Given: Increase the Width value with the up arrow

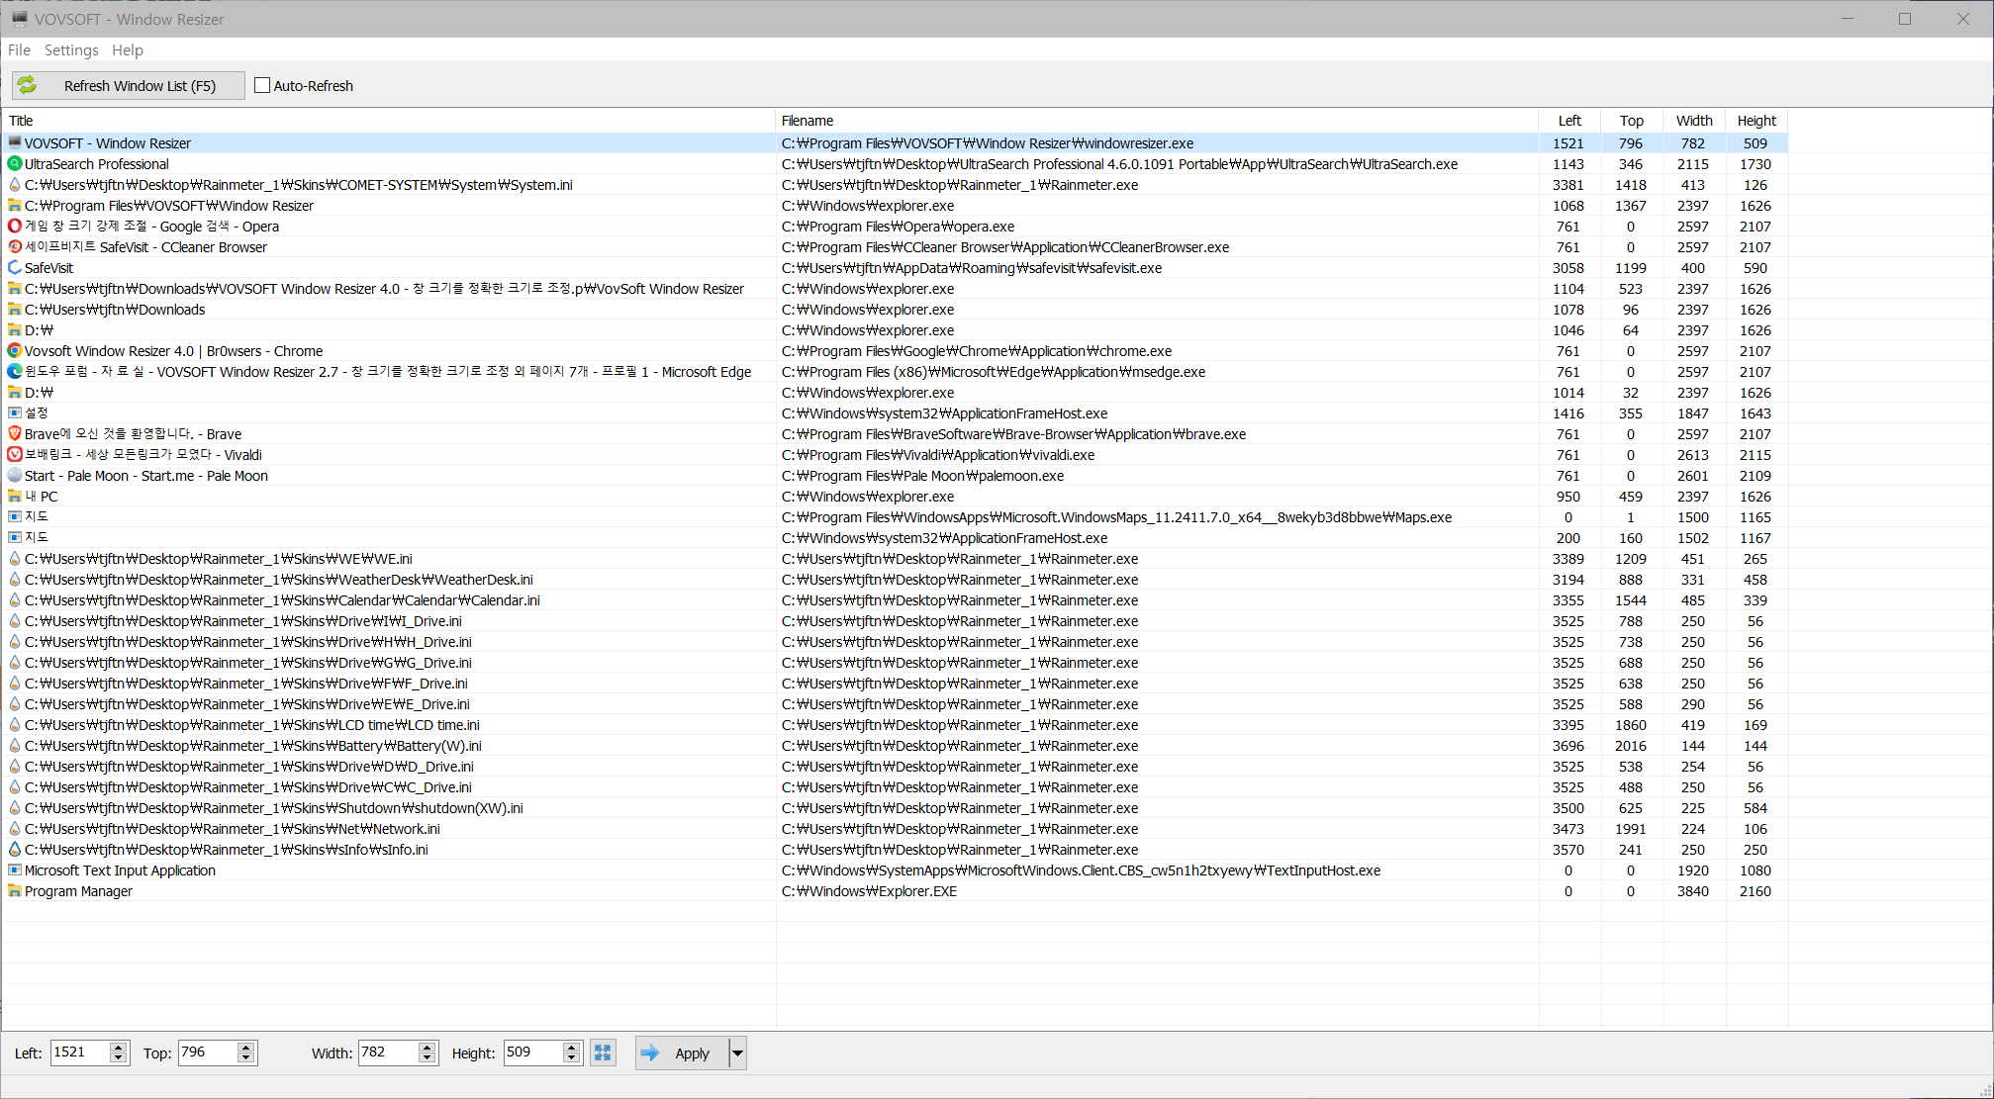Looking at the screenshot, I should [427, 1048].
